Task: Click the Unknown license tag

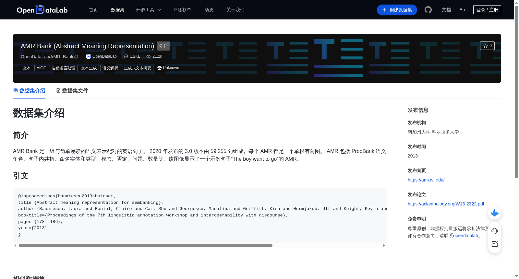Action: [x=168, y=68]
